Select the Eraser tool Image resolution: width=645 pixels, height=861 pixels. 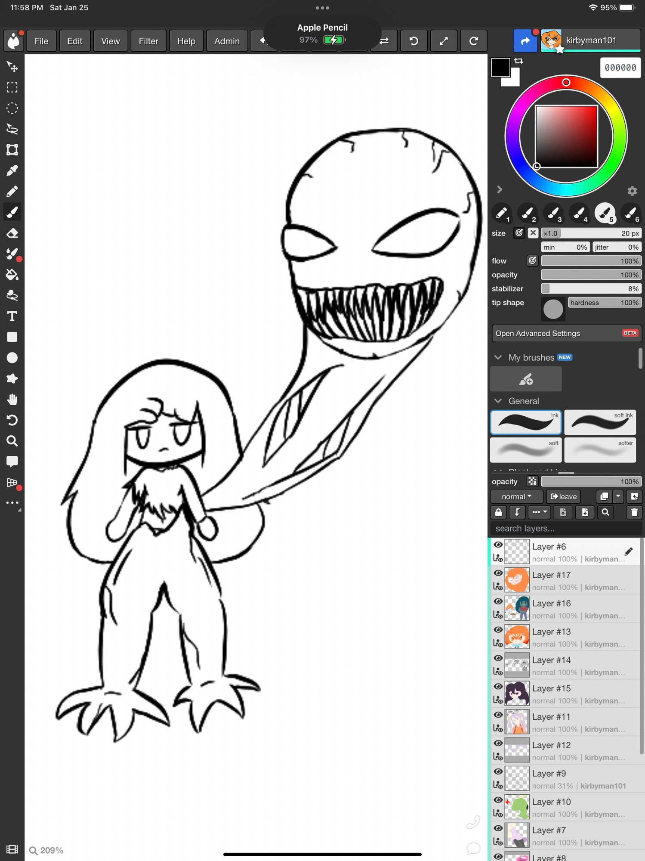(x=12, y=233)
